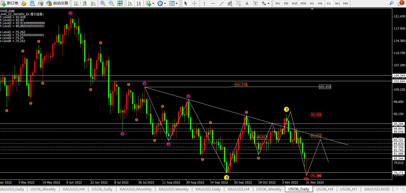Open the search magnifier

click(391, 3)
